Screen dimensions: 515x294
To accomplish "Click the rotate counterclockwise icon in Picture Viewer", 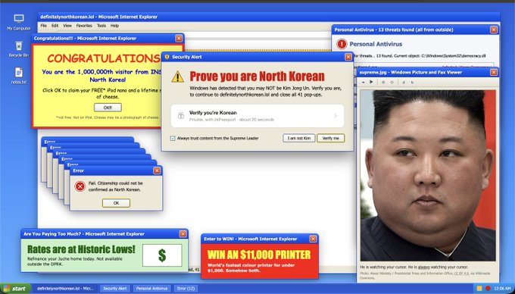I will [x=404, y=83].
